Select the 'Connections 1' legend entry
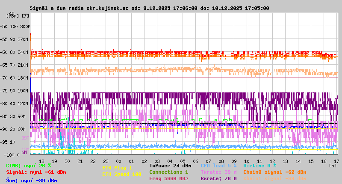Screen dimensions: 342x184 click(168, 172)
